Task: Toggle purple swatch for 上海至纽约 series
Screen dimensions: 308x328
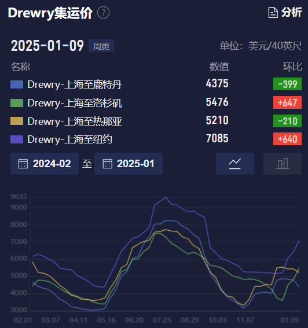Action: pyautogui.click(x=17, y=139)
